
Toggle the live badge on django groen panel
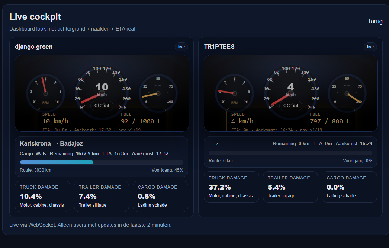click(x=181, y=47)
